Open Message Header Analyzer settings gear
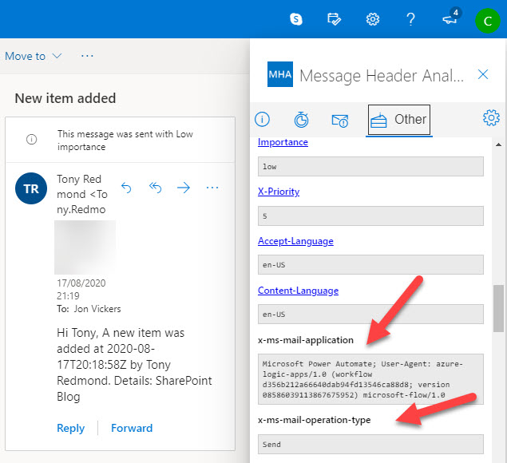Image resolution: width=507 pixels, height=463 pixels. 491,119
